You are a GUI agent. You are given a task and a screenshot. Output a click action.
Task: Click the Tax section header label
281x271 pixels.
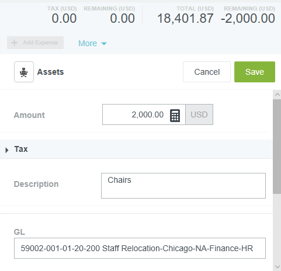[x=21, y=149]
